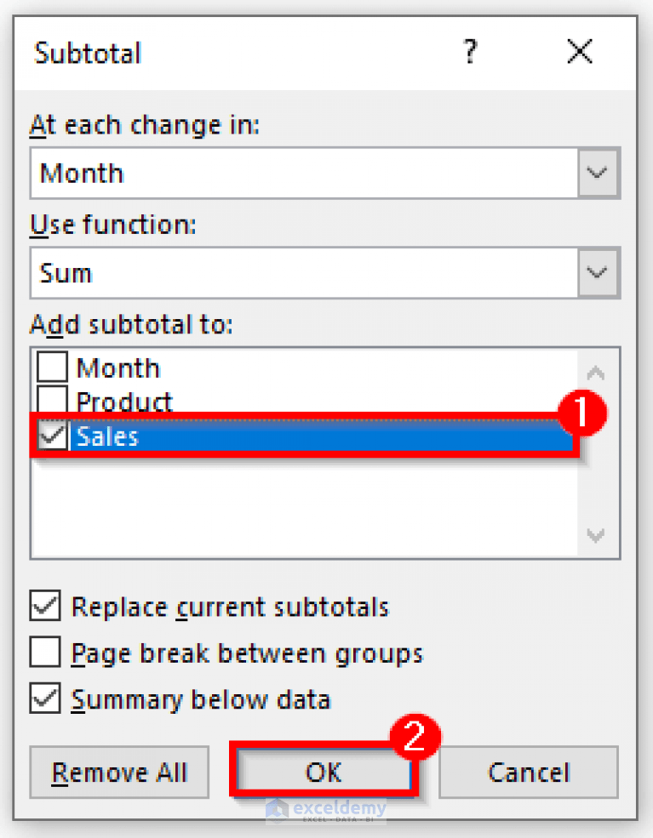This screenshot has width=653, height=838.
Task: Click the Remove All button
Action: (119, 772)
